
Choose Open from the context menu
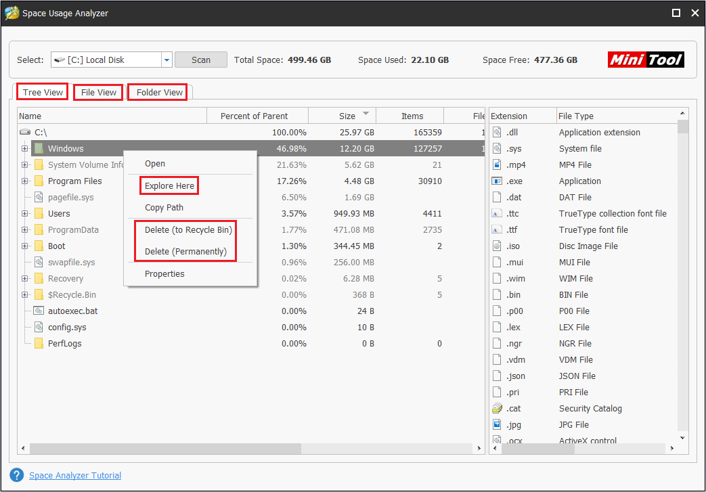(155, 163)
